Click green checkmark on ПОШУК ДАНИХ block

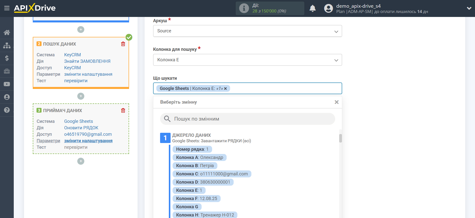[x=129, y=37]
